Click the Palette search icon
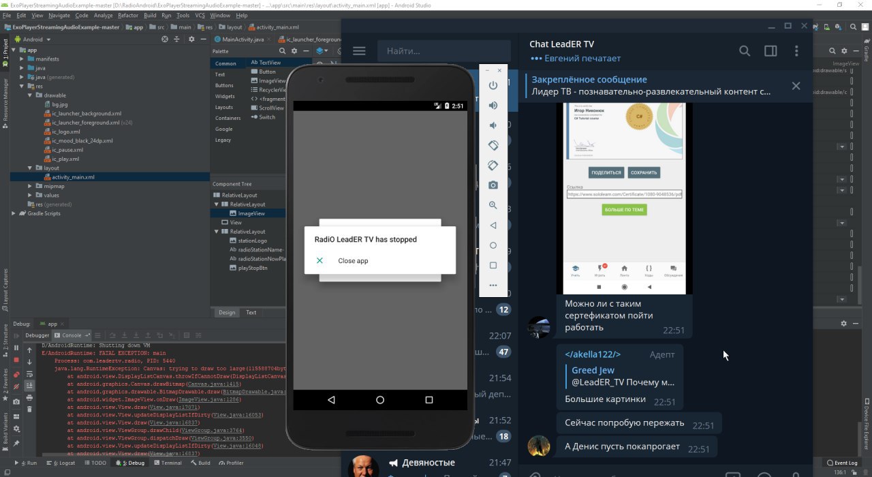The height and width of the screenshot is (477, 872). click(x=283, y=51)
